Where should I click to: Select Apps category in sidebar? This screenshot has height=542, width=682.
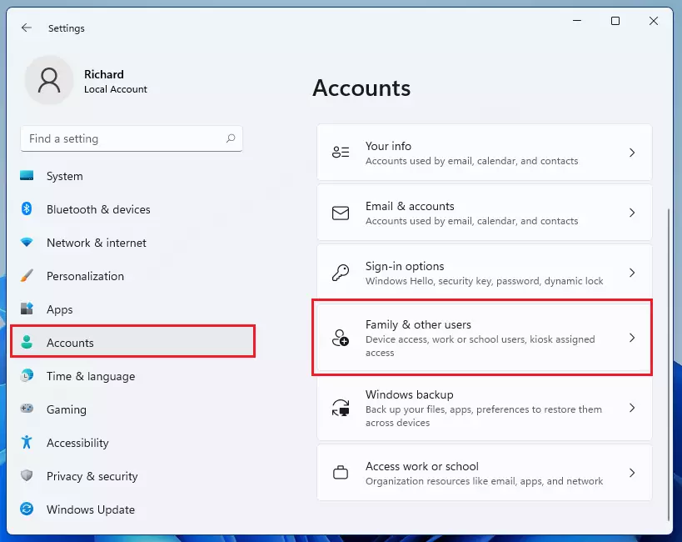click(x=60, y=310)
